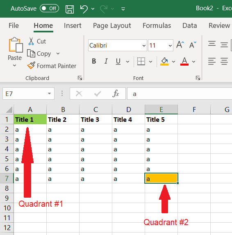
Task: Click the greyed Redo arrow icon
Action: pyautogui.click(x=104, y=9)
